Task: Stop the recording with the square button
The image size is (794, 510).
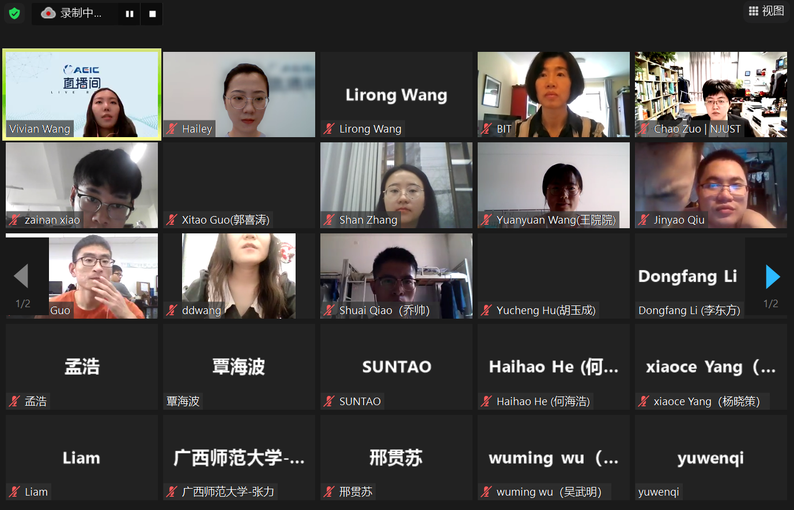Action: (152, 14)
